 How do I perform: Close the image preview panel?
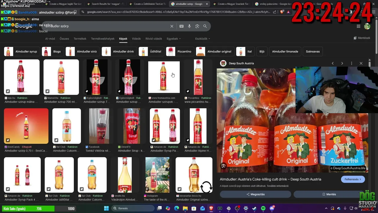(x=361, y=63)
